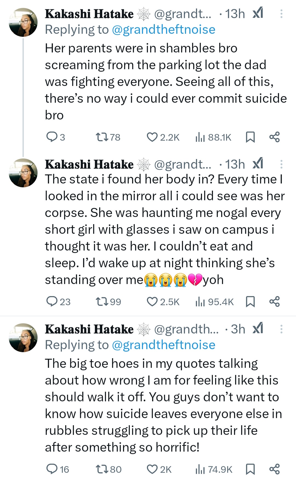Open more options menu on first tweet
296x479 pixels.
click(281, 14)
